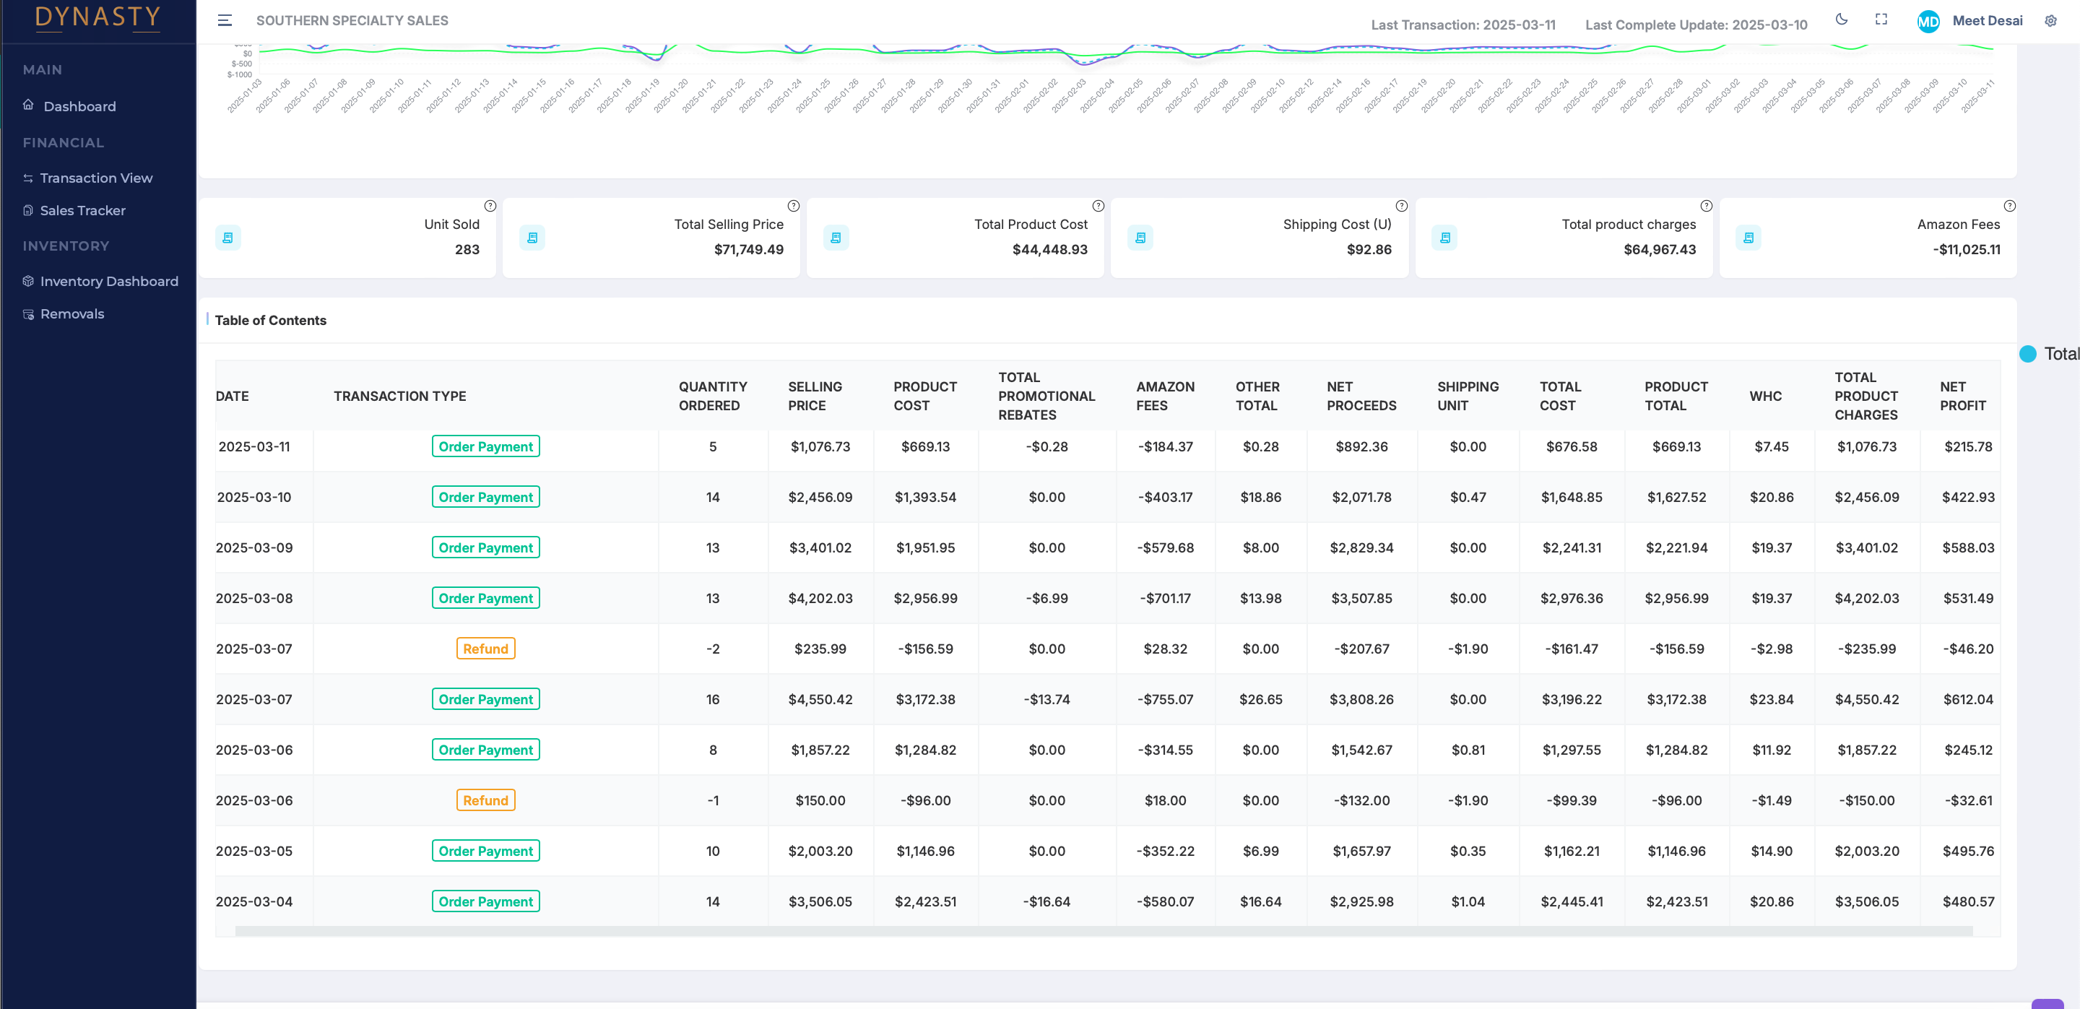Viewport: 2080px width, 1009px height.
Task: Click the Removals sidebar icon
Action: click(28, 314)
